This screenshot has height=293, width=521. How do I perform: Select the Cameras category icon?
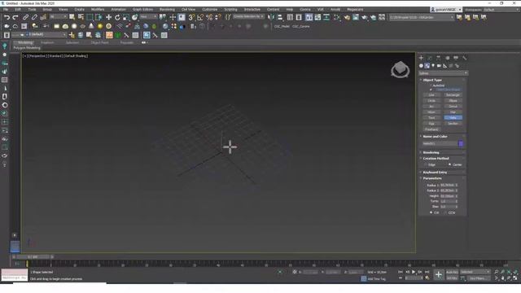tap(439, 66)
